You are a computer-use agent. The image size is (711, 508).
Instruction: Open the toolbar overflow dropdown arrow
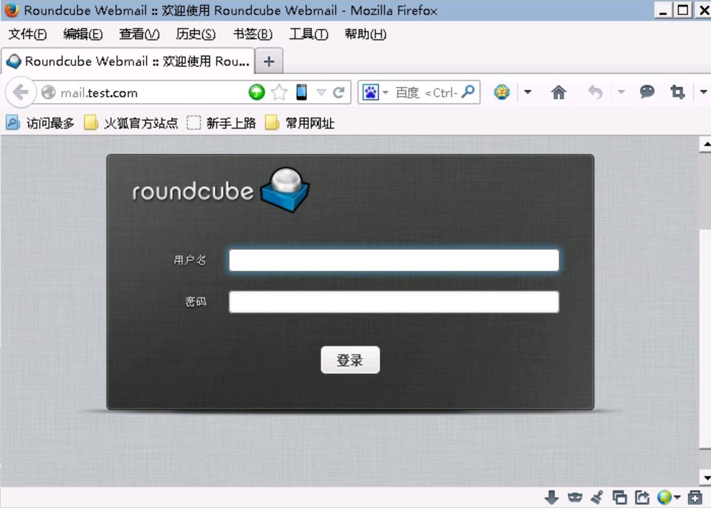pyautogui.click(x=704, y=92)
